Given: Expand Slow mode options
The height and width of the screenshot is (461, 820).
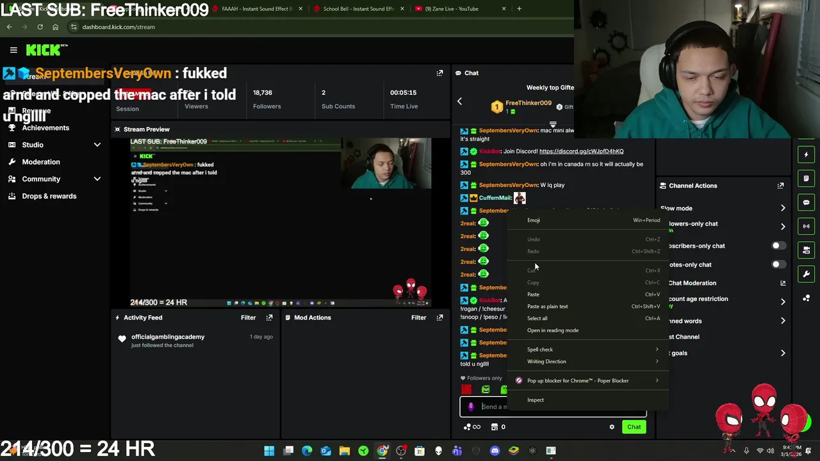Looking at the screenshot, I should tap(783, 208).
